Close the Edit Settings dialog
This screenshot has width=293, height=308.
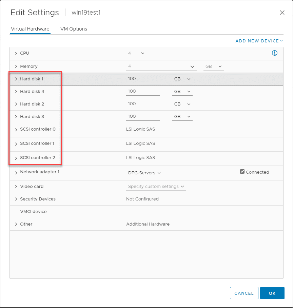pyautogui.click(x=282, y=13)
